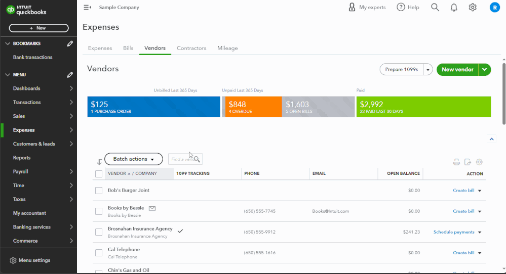Filter by the blue $125 purchase order bar
This screenshot has height=274, width=506.
[x=153, y=107]
